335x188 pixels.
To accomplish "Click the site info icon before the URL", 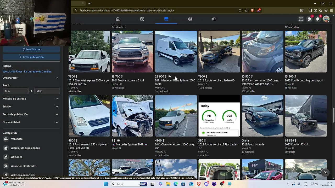I will click(76, 10).
